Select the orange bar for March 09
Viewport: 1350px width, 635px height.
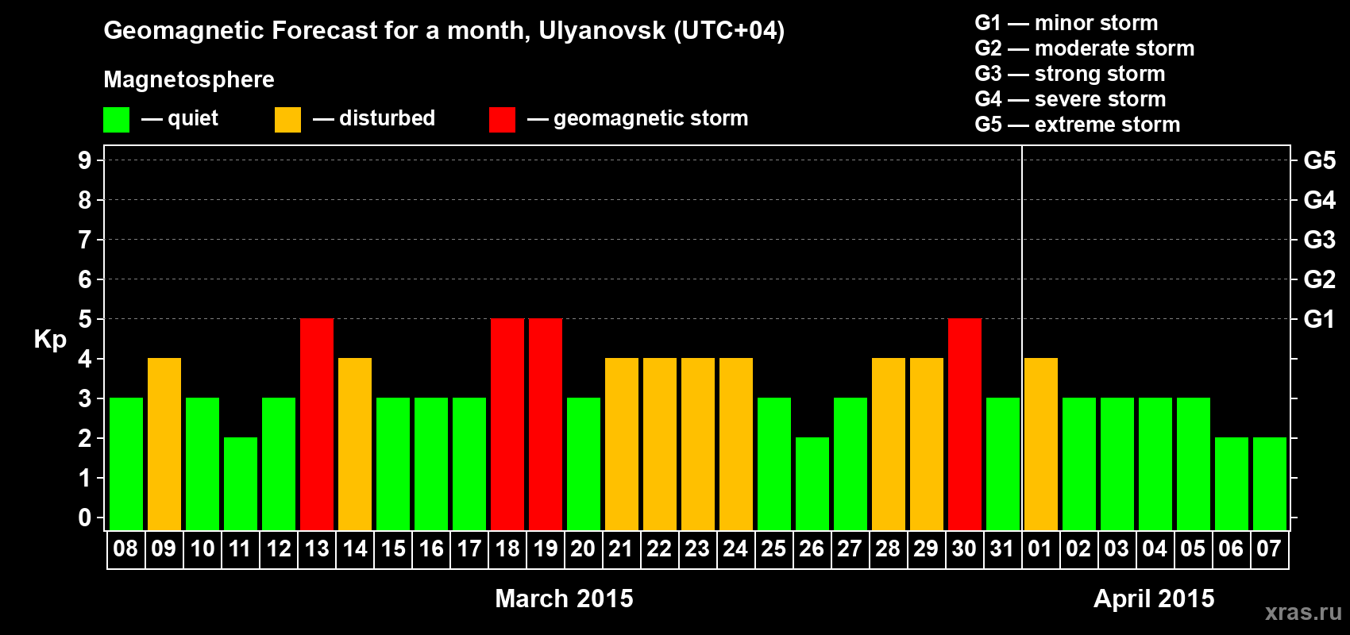click(164, 444)
